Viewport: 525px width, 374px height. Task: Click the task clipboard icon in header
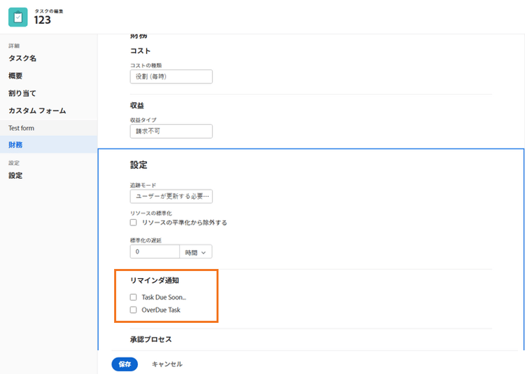coord(18,17)
